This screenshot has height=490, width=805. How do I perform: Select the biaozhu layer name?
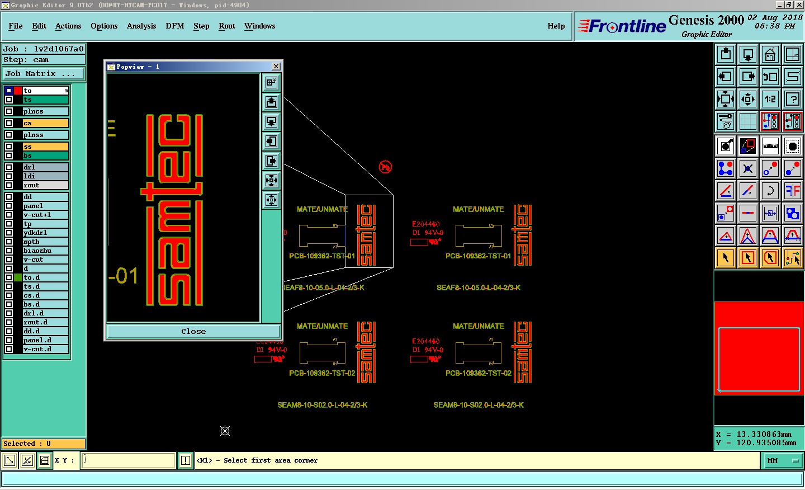[45, 251]
